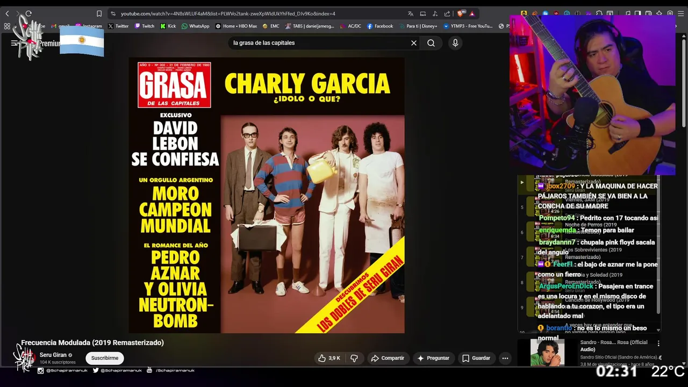Click the YouTube search box text
688x387 pixels.
(x=264, y=43)
